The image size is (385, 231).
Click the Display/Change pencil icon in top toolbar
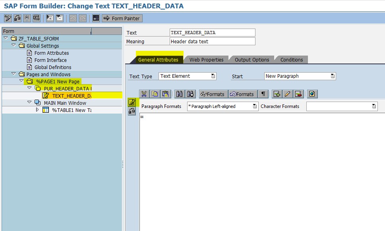point(8,18)
